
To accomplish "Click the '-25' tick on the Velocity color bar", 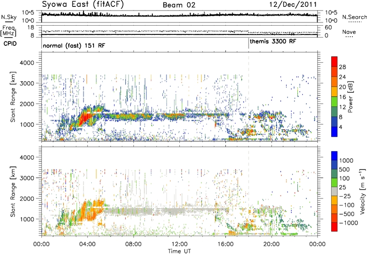I will tap(345, 196).
